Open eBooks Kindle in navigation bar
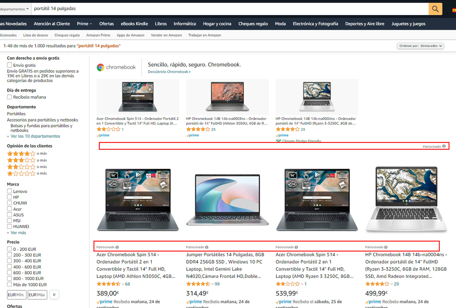Screen dimensions: 456x308 134,24
